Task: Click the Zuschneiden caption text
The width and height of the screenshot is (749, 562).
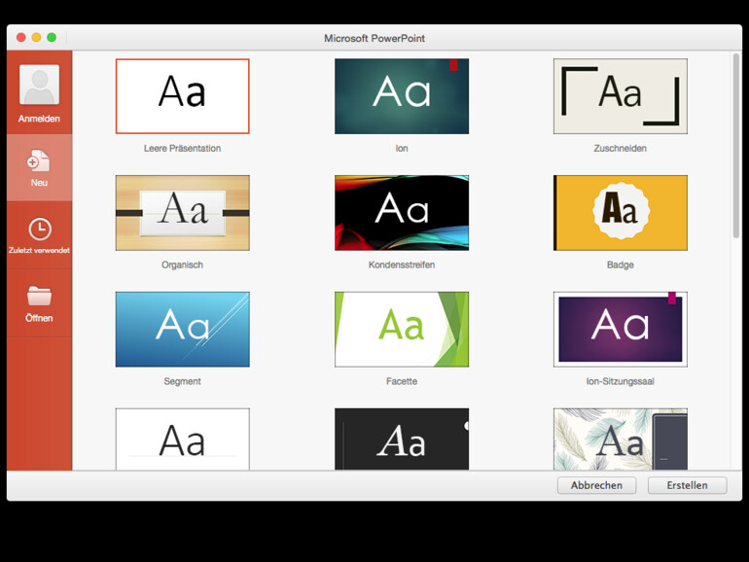Action: click(x=621, y=149)
